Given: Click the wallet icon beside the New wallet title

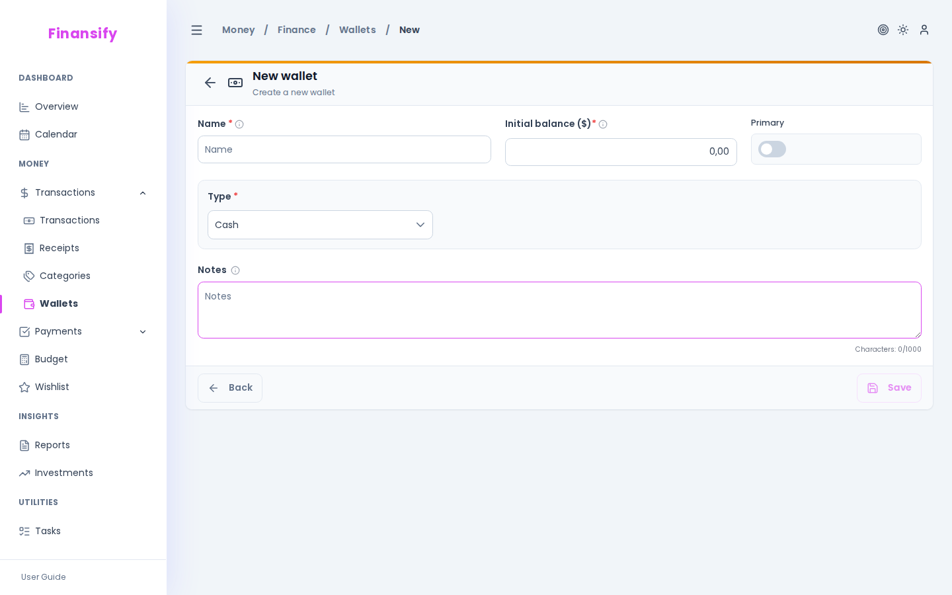Looking at the screenshot, I should (235, 83).
